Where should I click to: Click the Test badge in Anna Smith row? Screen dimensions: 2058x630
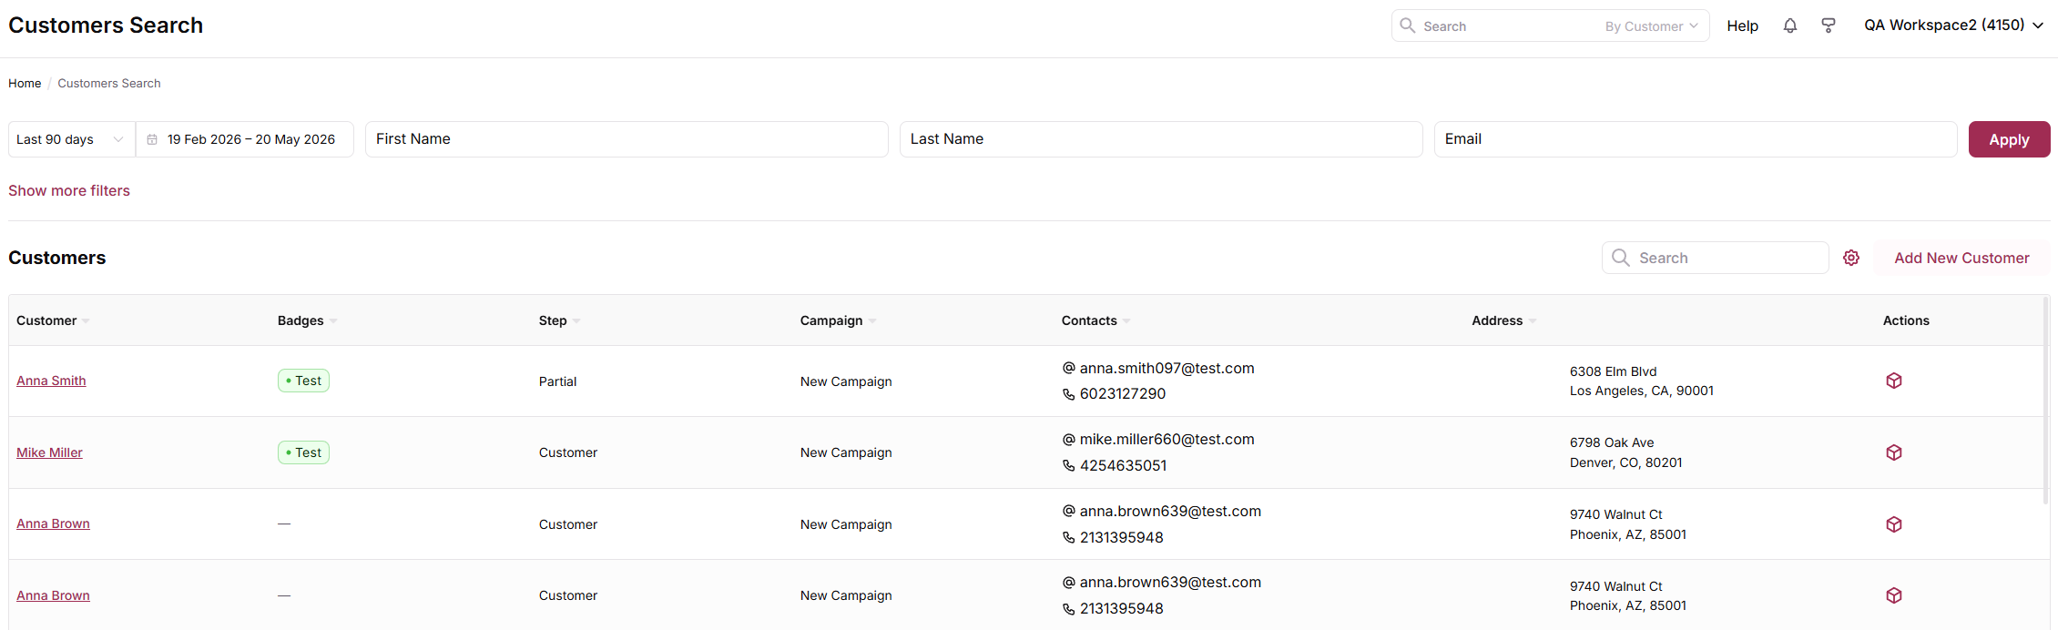tap(303, 381)
